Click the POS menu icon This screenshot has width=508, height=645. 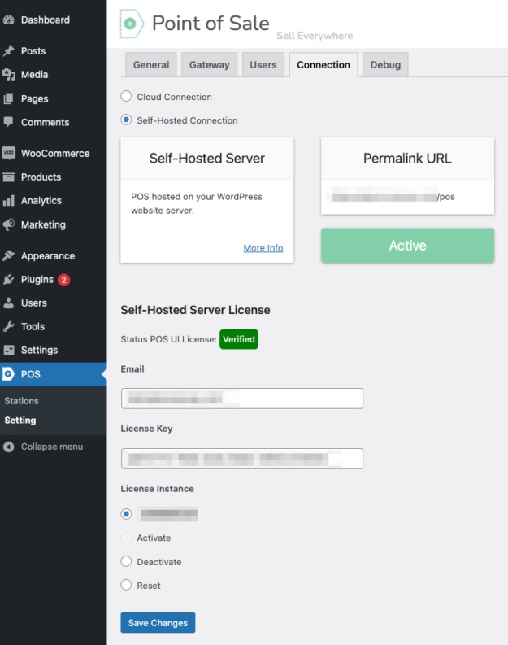pos(8,374)
